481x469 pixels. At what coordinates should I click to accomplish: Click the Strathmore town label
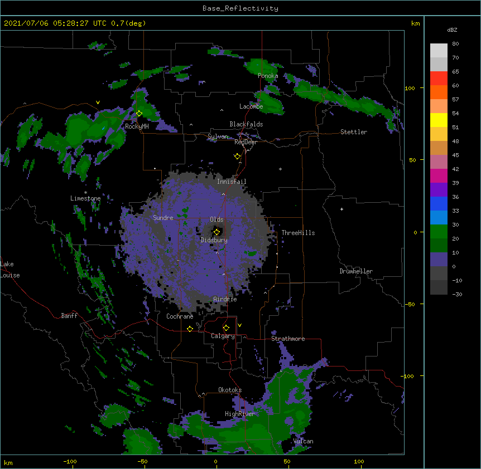tap(288, 339)
